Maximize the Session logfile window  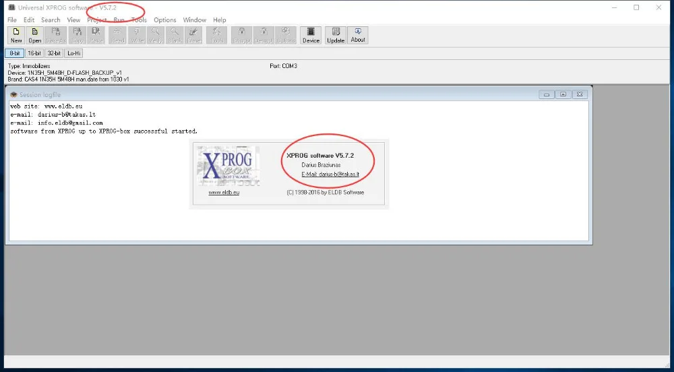(563, 94)
